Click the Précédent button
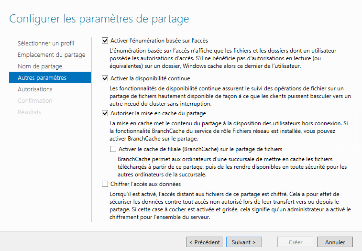This screenshot has width=362, height=251. (204, 242)
